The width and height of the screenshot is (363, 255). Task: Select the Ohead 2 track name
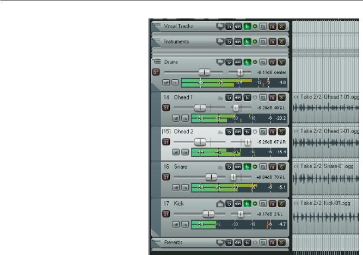coord(183,132)
